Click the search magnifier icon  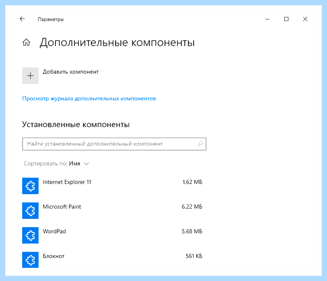click(200, 144)
